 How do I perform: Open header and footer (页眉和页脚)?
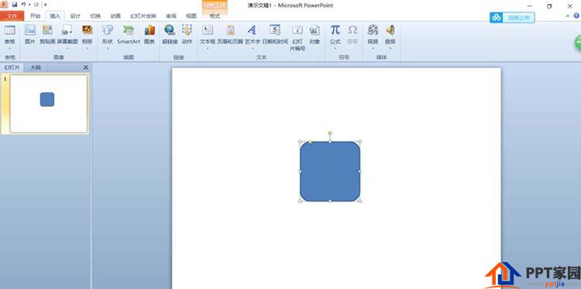[230, 35]
